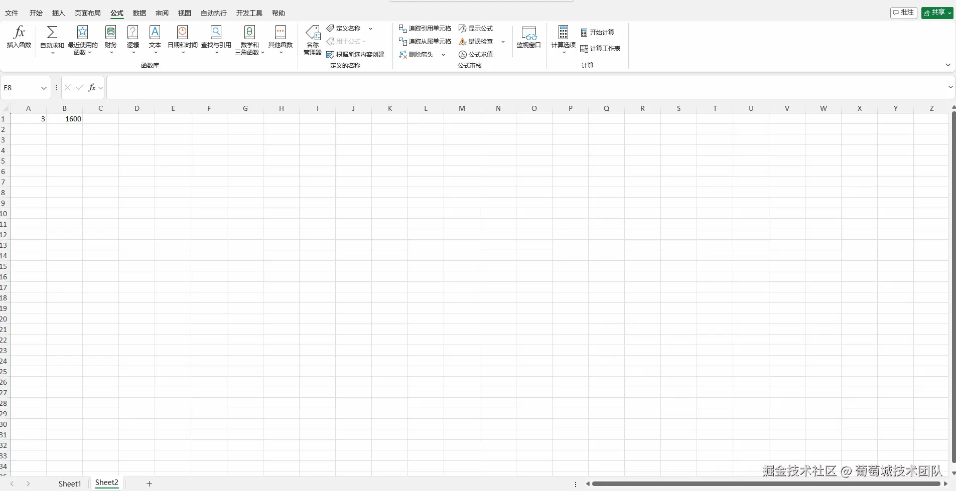
Task: Click the horizontal scrollbar thumb
Action: [766, 484]
